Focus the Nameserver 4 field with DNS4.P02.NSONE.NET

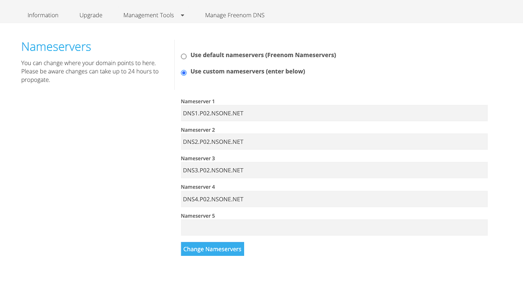334,199
